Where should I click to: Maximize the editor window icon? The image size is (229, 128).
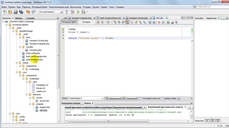192,17
